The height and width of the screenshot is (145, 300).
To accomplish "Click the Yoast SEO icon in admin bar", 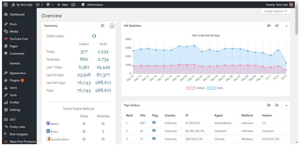I will coord(73,5).
